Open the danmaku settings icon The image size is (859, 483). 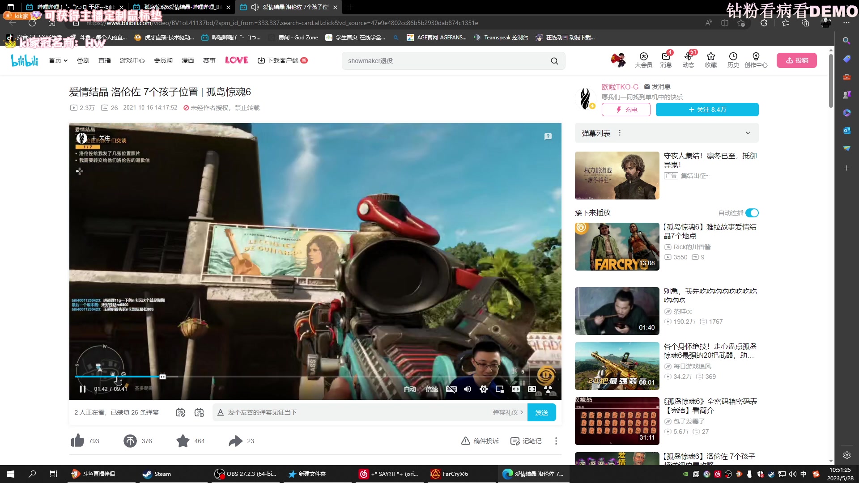[x=199, y=412]
